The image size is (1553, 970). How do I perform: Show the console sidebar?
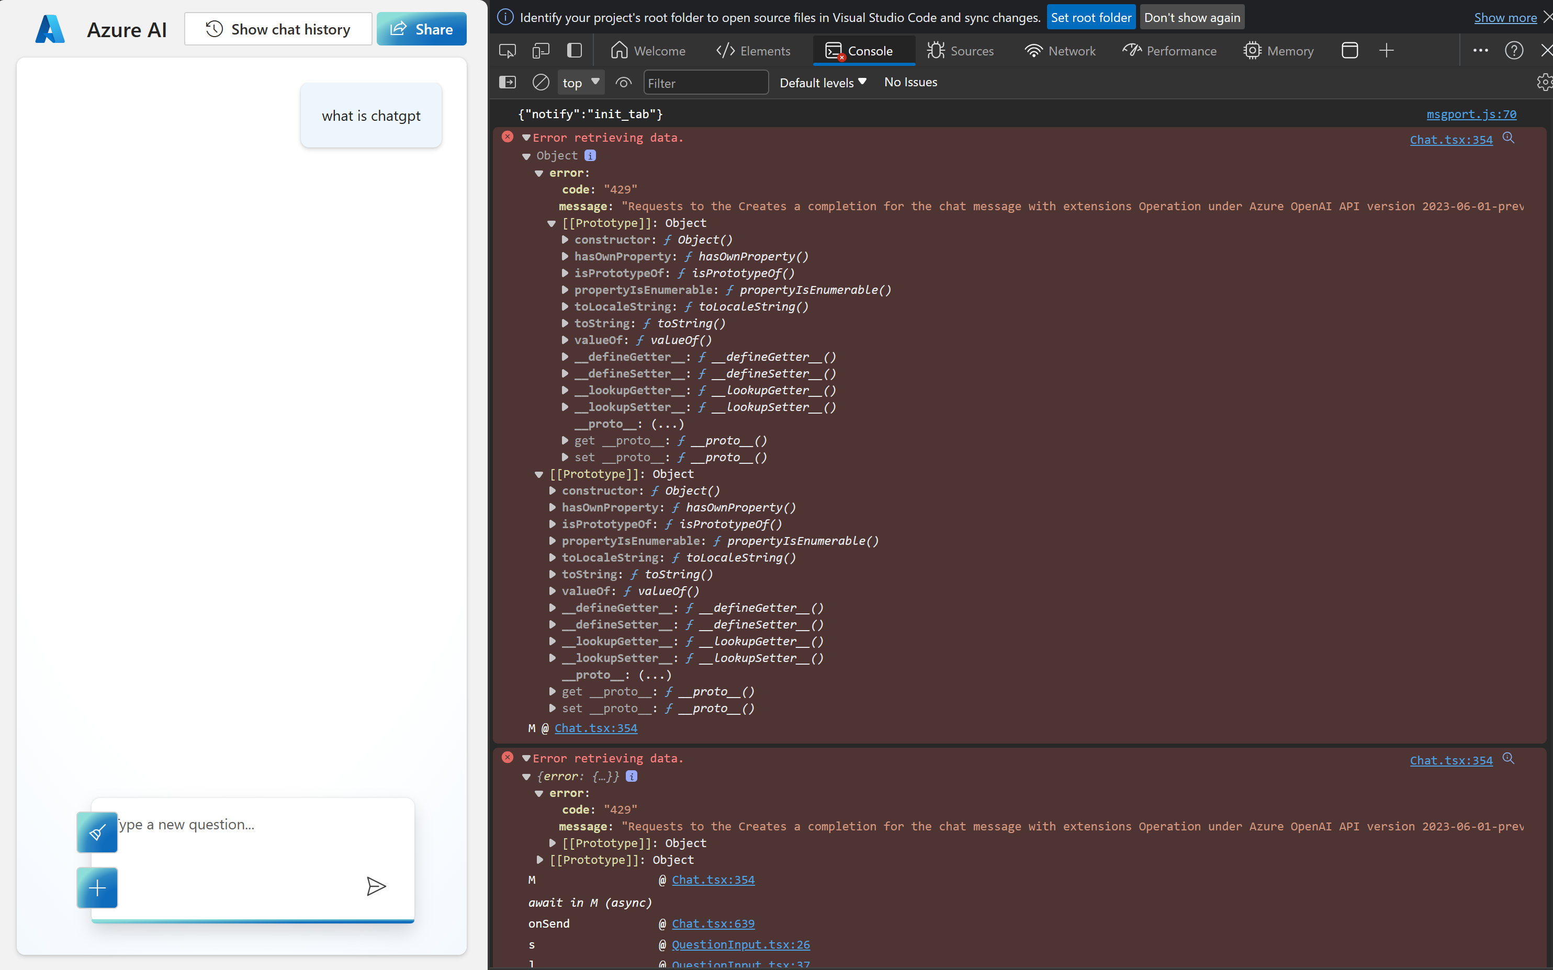(x=508, y=82)
